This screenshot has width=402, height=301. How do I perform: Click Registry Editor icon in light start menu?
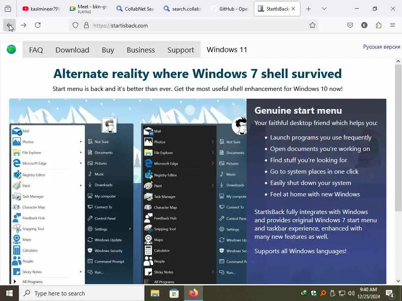click(x=17, y=174)
